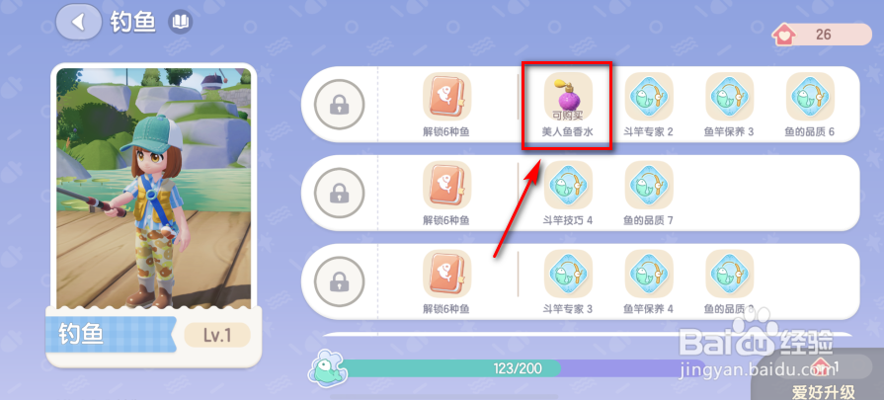Select the 鱼竿保养 4 skill icon
Image resolution: width=884 pixels, height=400 pixels.
point(649,274)
